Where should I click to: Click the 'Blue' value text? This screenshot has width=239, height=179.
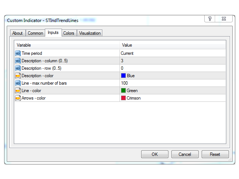click(x=131, y=76)
